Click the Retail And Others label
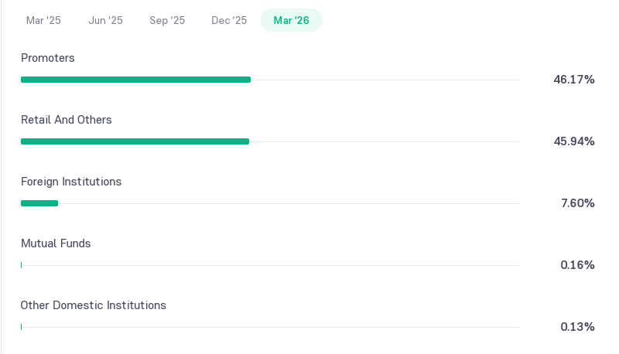Screen dimensions: 619x354 pyautogui.click(x=67, y=120)
